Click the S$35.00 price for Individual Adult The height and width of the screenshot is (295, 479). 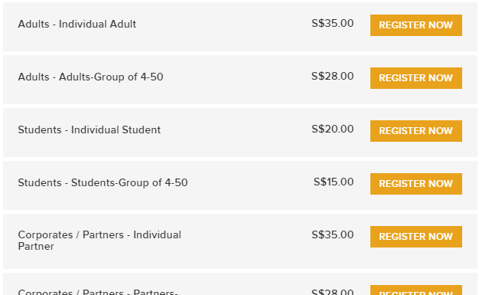333,23
